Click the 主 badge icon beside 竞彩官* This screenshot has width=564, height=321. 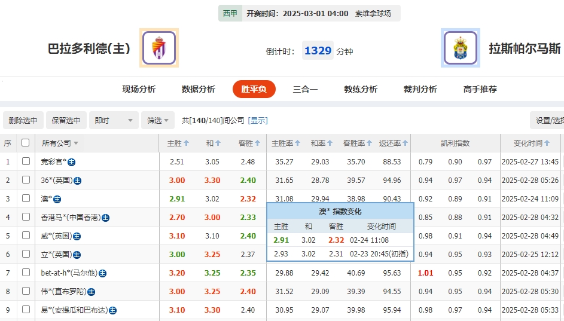71,162
